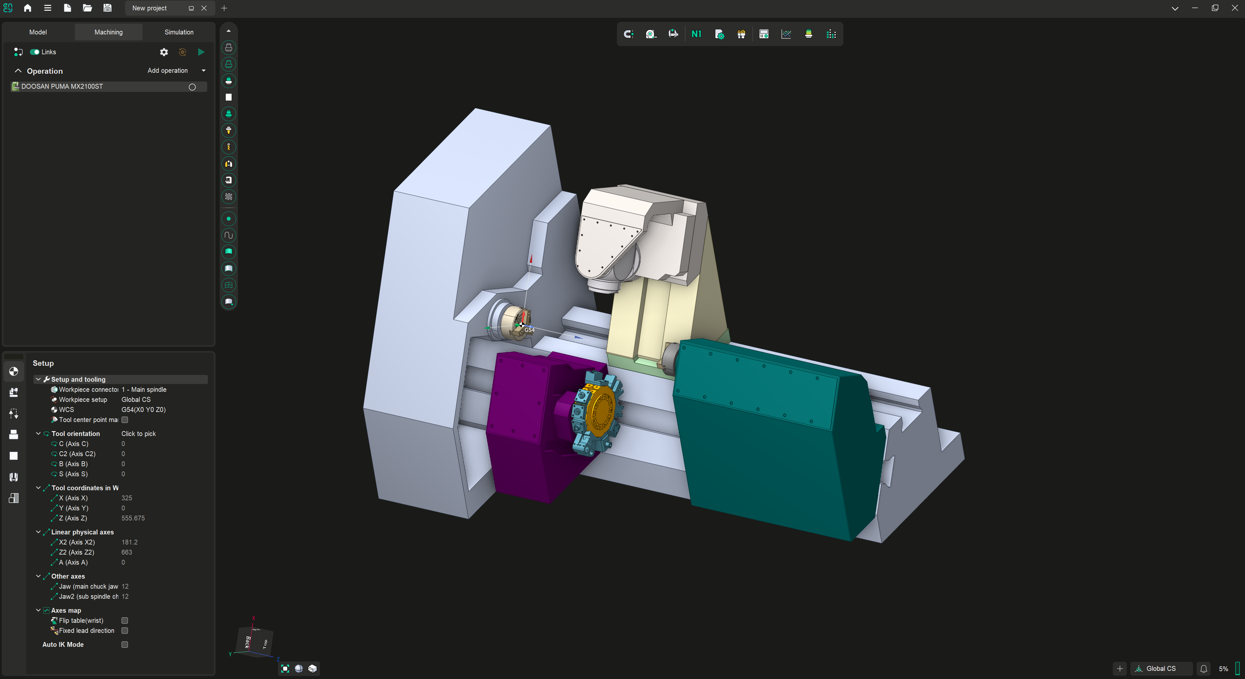Enable Fixed lead direction checkbox
The image size is (1245, 679).
tap(125, 630)
